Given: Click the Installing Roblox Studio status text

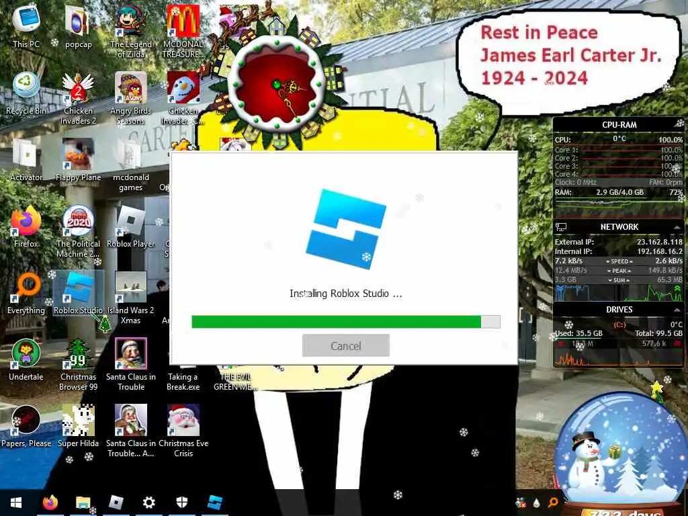Looking at the screenshot, I should pos(346,294).
